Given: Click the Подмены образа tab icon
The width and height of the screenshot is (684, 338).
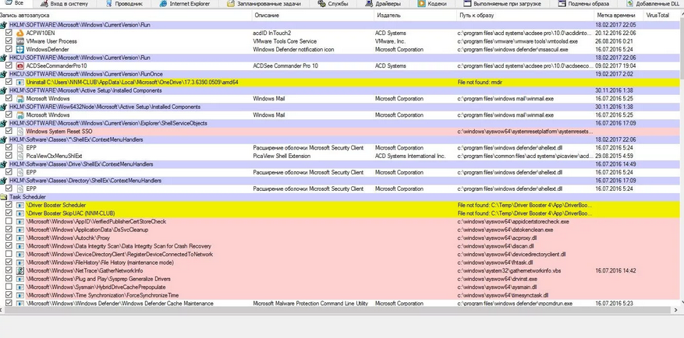Looking at the screenshot, I should tap(562, 3).
